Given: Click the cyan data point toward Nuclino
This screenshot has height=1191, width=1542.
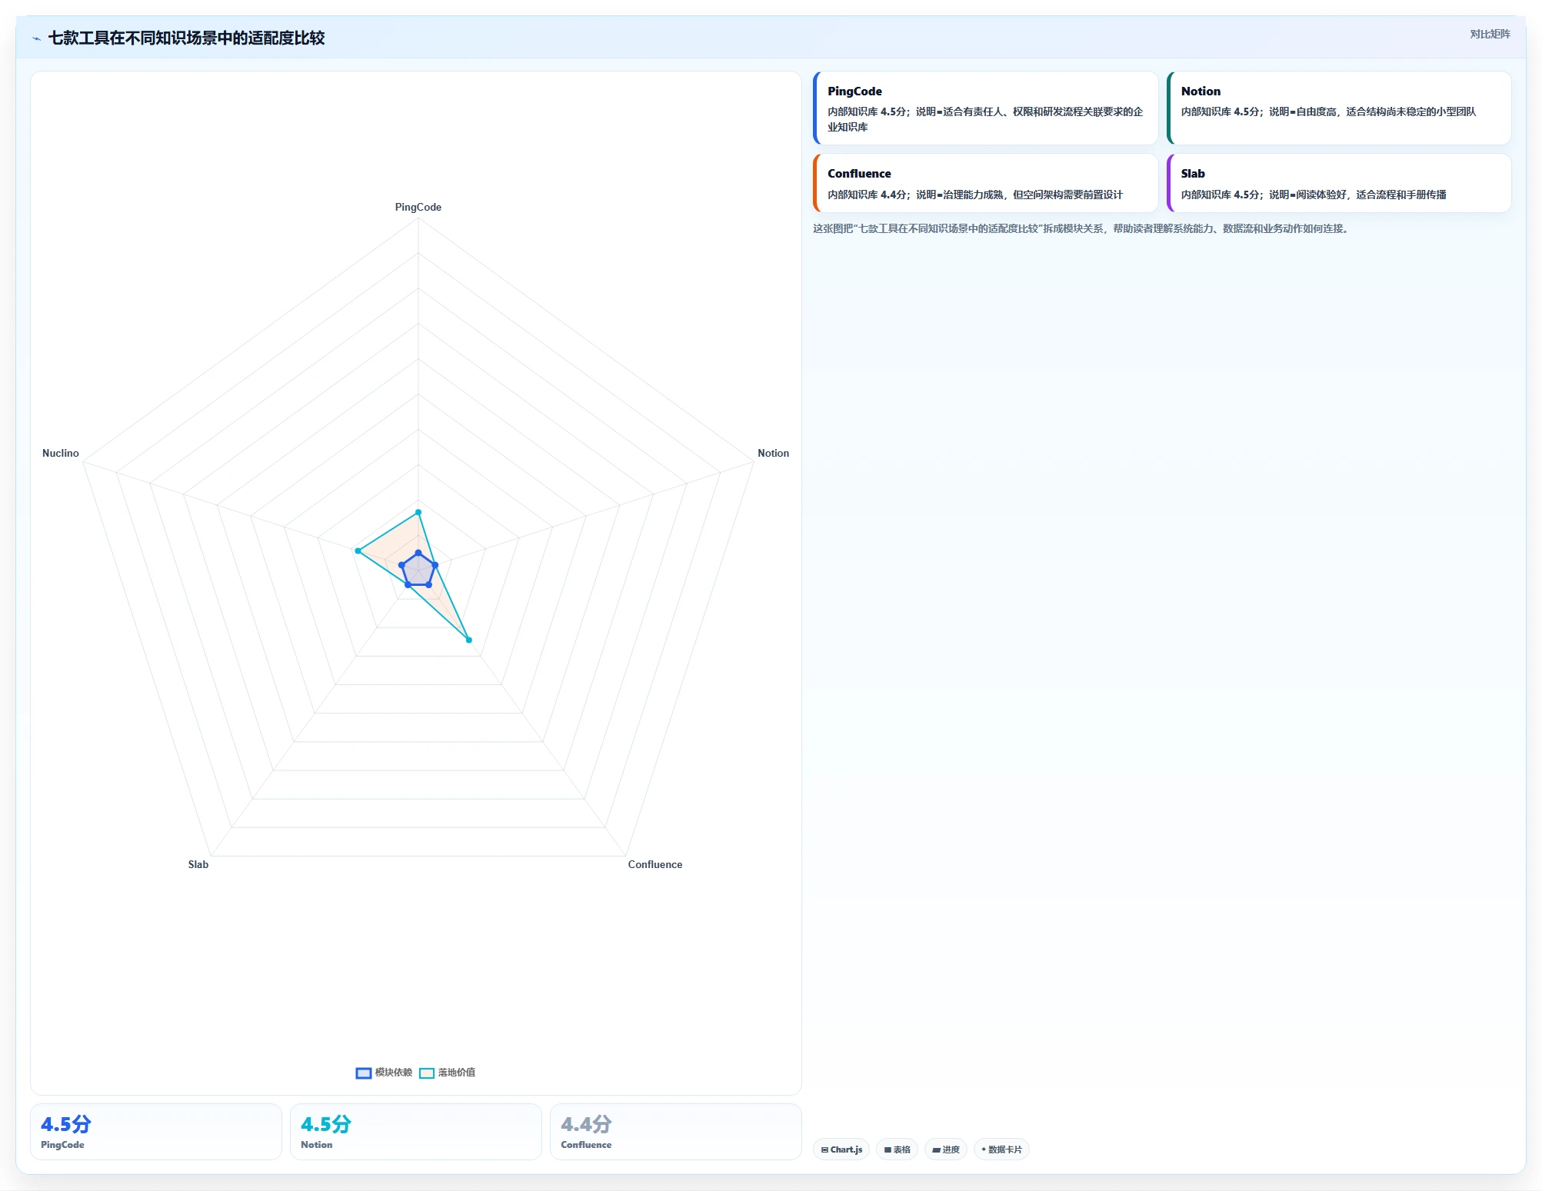Looking at the screenshot, I should point(358,551).
